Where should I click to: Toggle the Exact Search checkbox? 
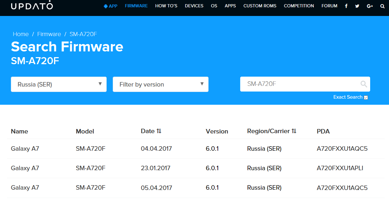(366, 97)
